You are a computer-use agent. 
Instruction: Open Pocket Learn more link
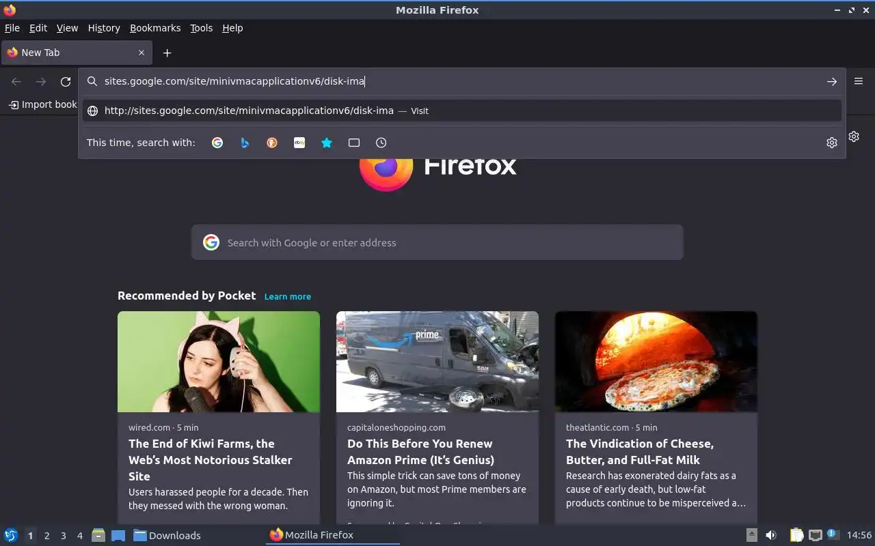288,296
